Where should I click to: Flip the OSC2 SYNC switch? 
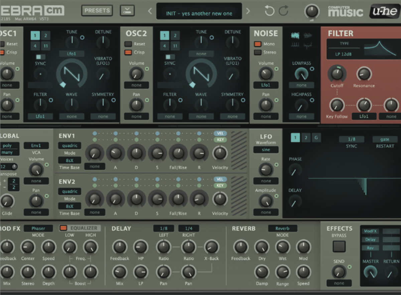(170, 57)
